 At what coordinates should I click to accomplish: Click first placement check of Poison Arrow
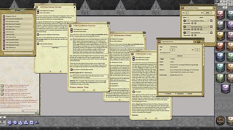point(192,29)
